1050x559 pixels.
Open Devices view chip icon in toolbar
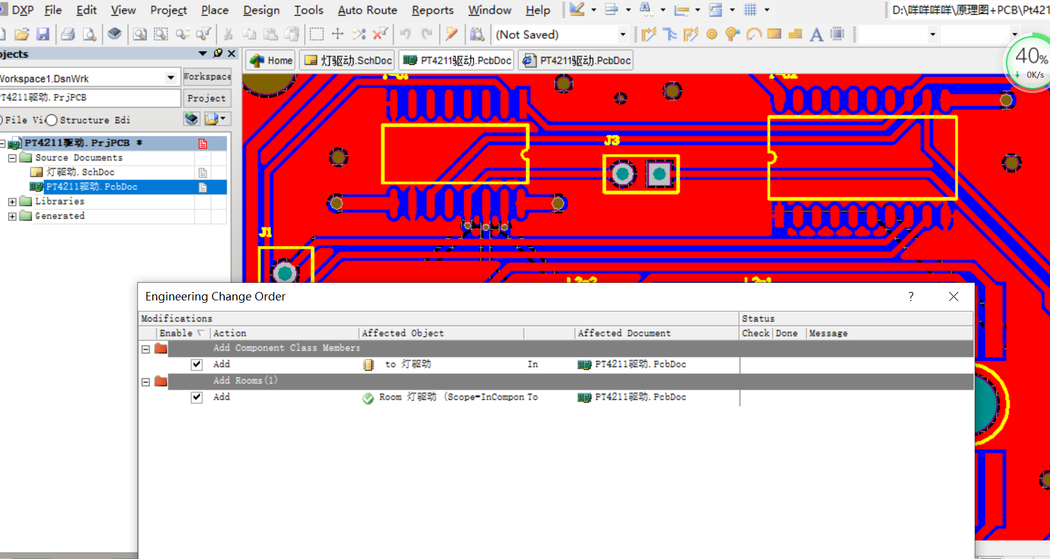tap(114, 35)
